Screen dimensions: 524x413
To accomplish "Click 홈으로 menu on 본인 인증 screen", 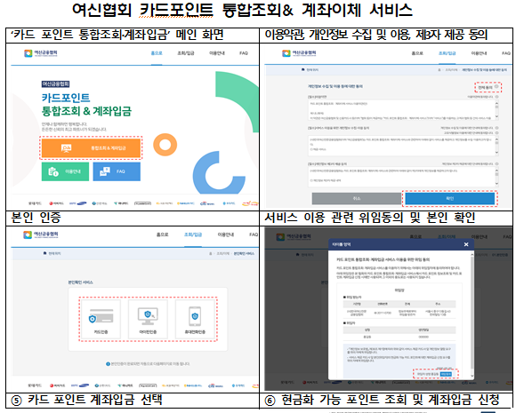I will pyautogui.click(x=163, y=234).
